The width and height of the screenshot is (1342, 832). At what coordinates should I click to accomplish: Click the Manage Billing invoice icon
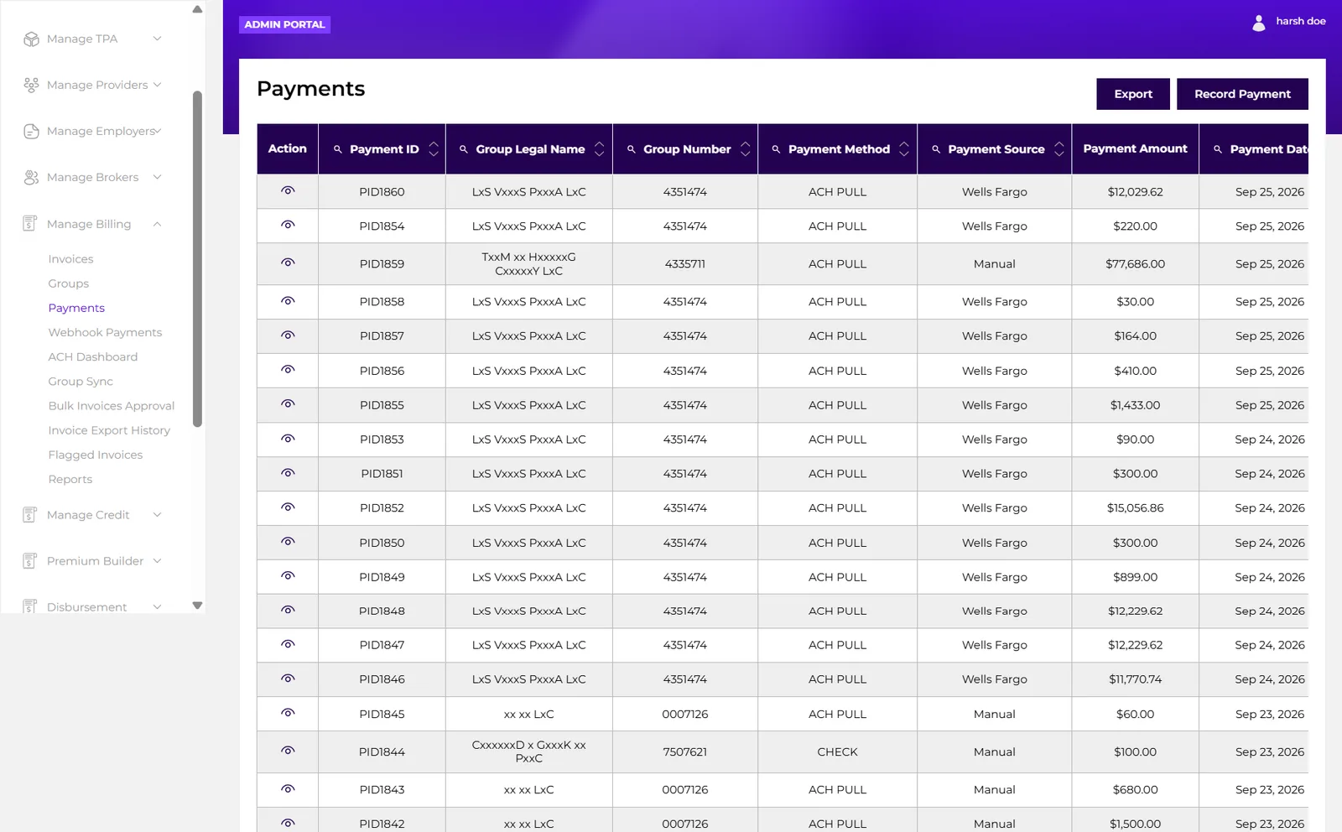pyautogui.click(x=30, y=224)
